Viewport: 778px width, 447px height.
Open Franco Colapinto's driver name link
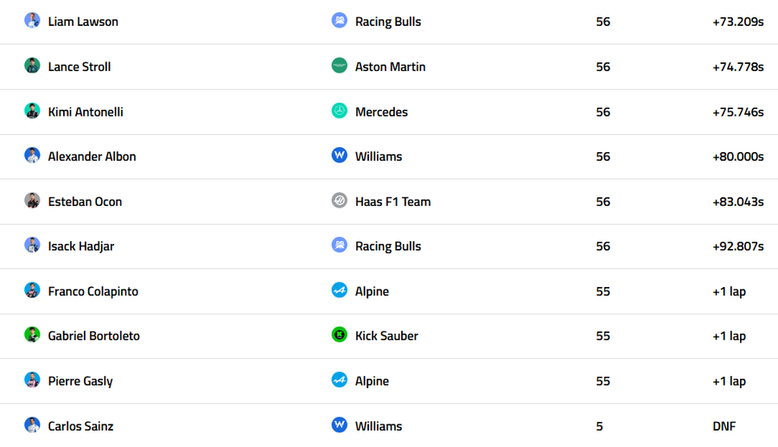point(93,291)
